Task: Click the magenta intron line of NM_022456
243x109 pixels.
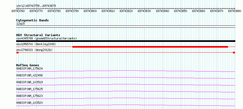Action: pyautogui.click(x=126, y=78)
